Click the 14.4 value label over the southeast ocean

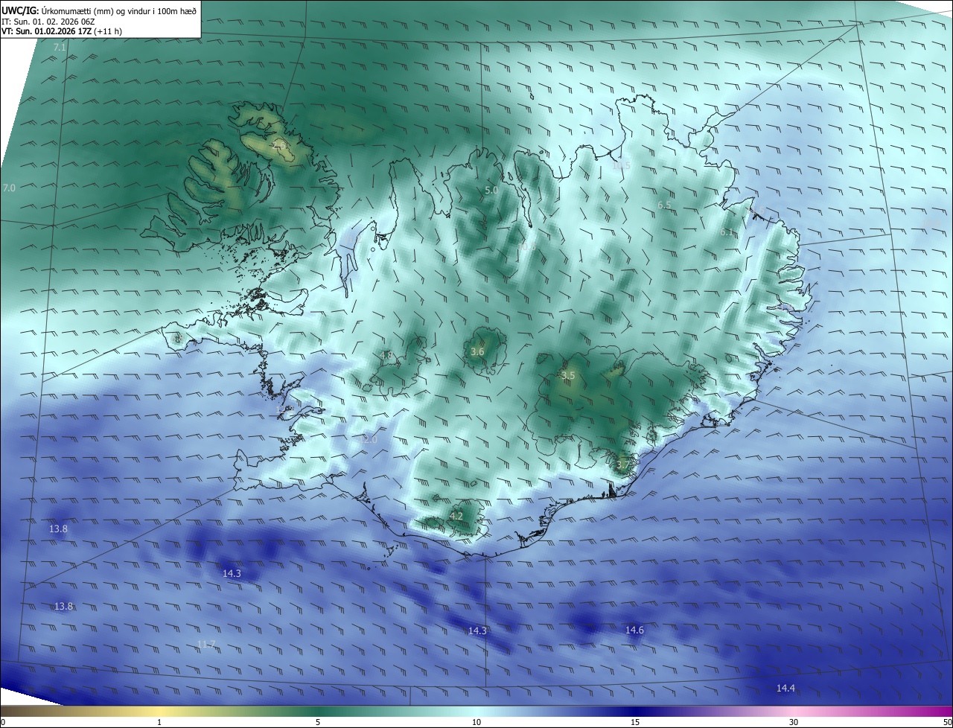785,689
